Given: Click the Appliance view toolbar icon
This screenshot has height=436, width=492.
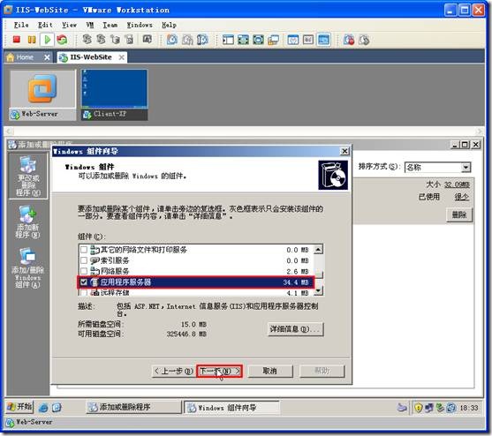Looking at the screenshot, I should point(308,40).
